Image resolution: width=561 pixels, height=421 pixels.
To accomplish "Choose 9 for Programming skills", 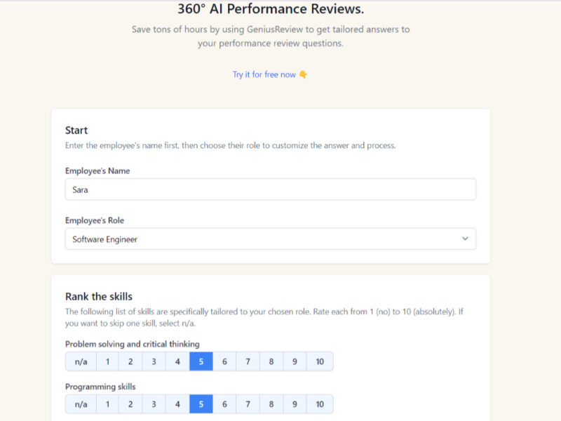I will (295, 404).
